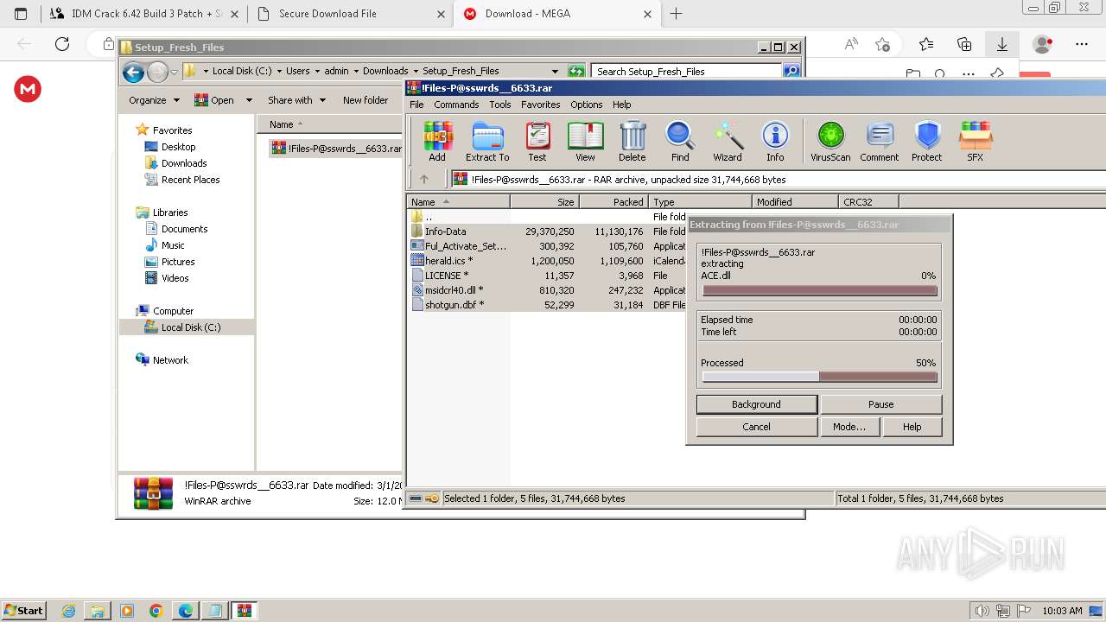Click the SFX toolbar icon
1106x622 pixels.
pyautogui.click(x=975, y=142)
